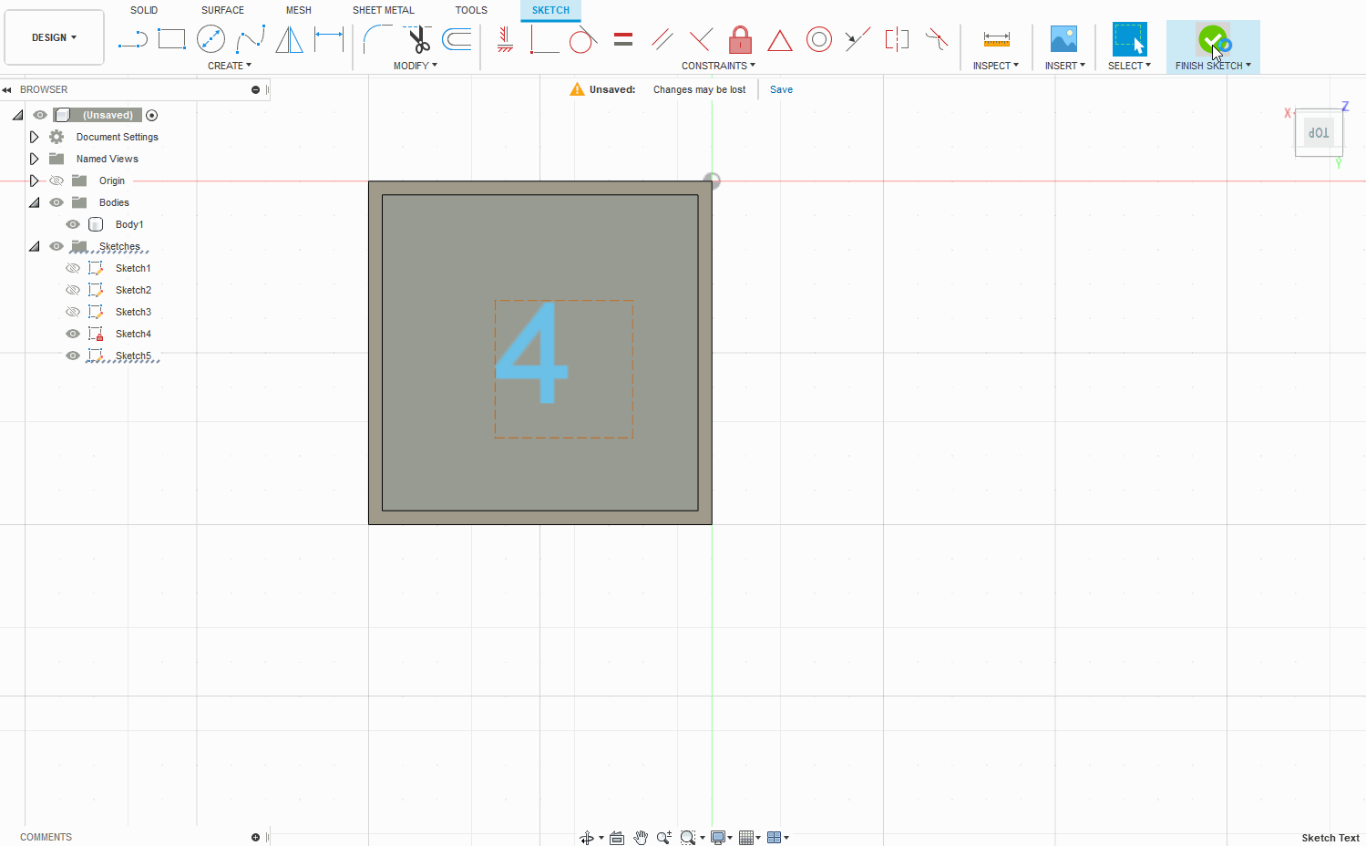The image size is (1366, 846).
Task: Select the Fit Point Spline tool
Action: tap(249, 39)
